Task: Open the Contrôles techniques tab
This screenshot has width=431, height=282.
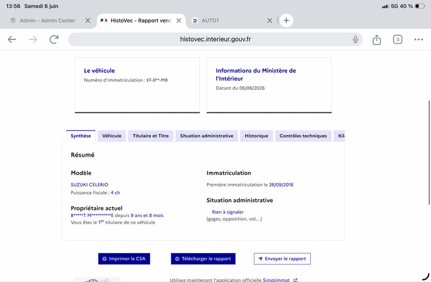Action: [303, 136]
